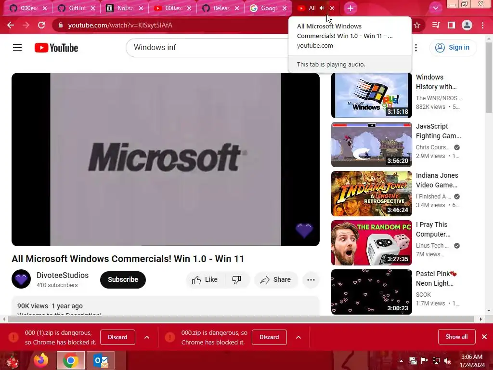Open Indiana Jones Video Game thumbnail
493x370 pixels.
pyautogui.click(x=371, y=194)
